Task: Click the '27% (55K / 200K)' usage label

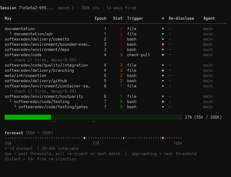Action: [x=203, y=117]
